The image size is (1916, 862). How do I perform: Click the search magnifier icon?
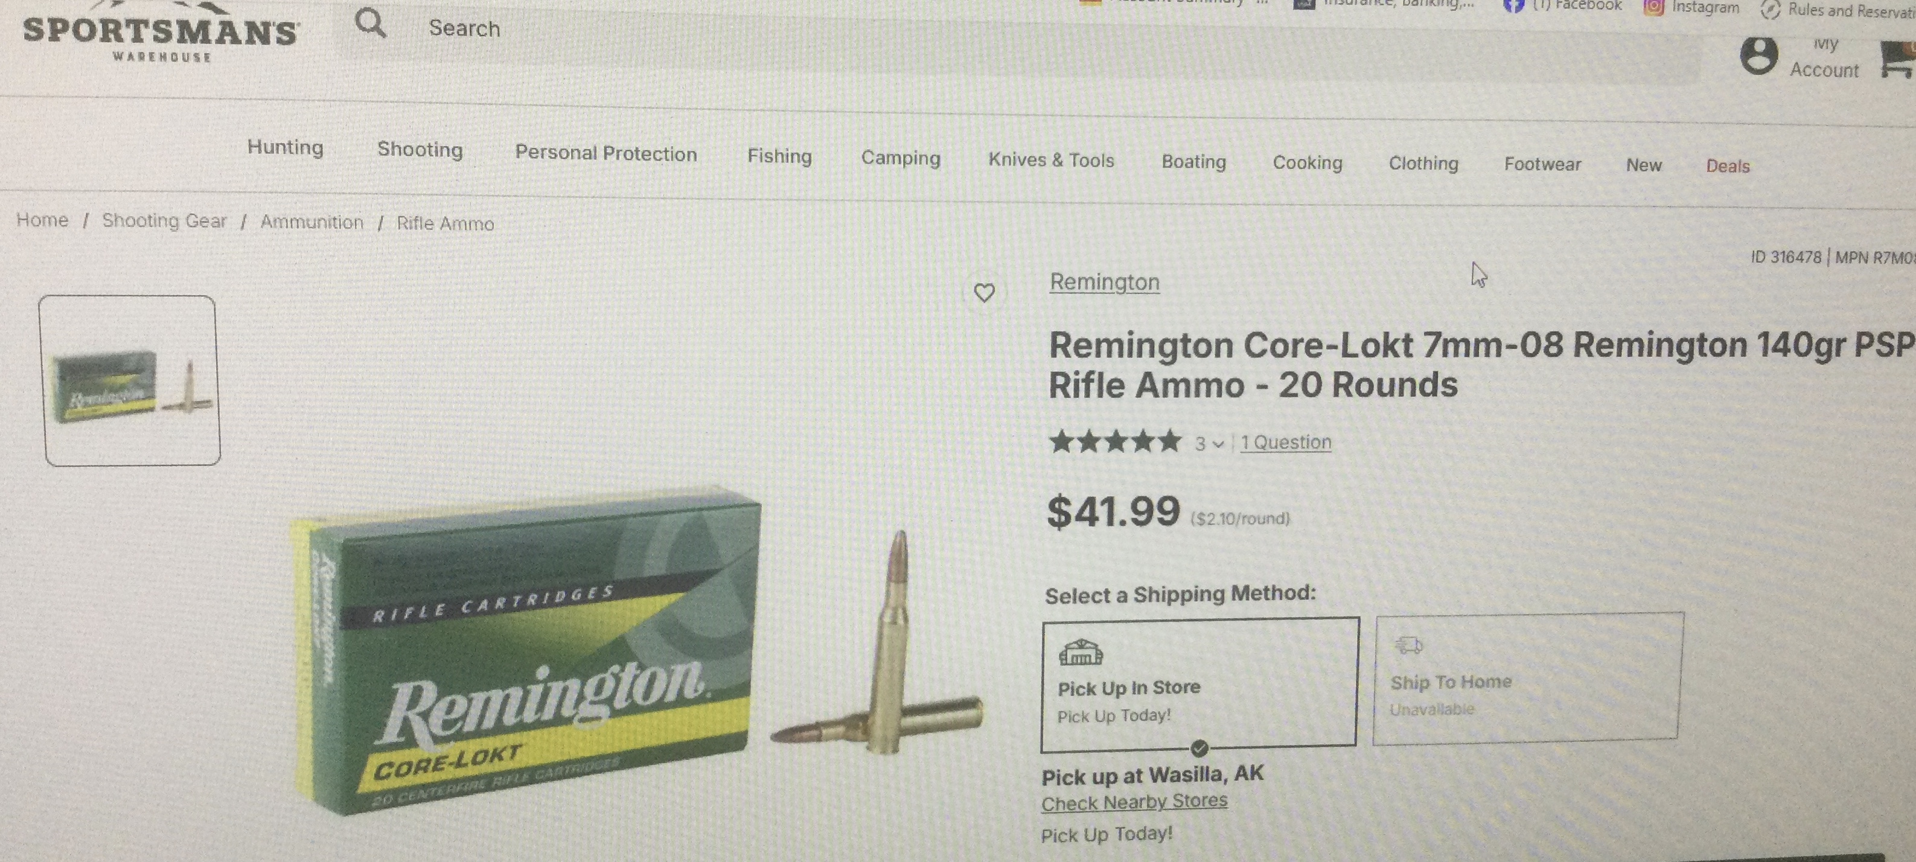coord(371,23)
